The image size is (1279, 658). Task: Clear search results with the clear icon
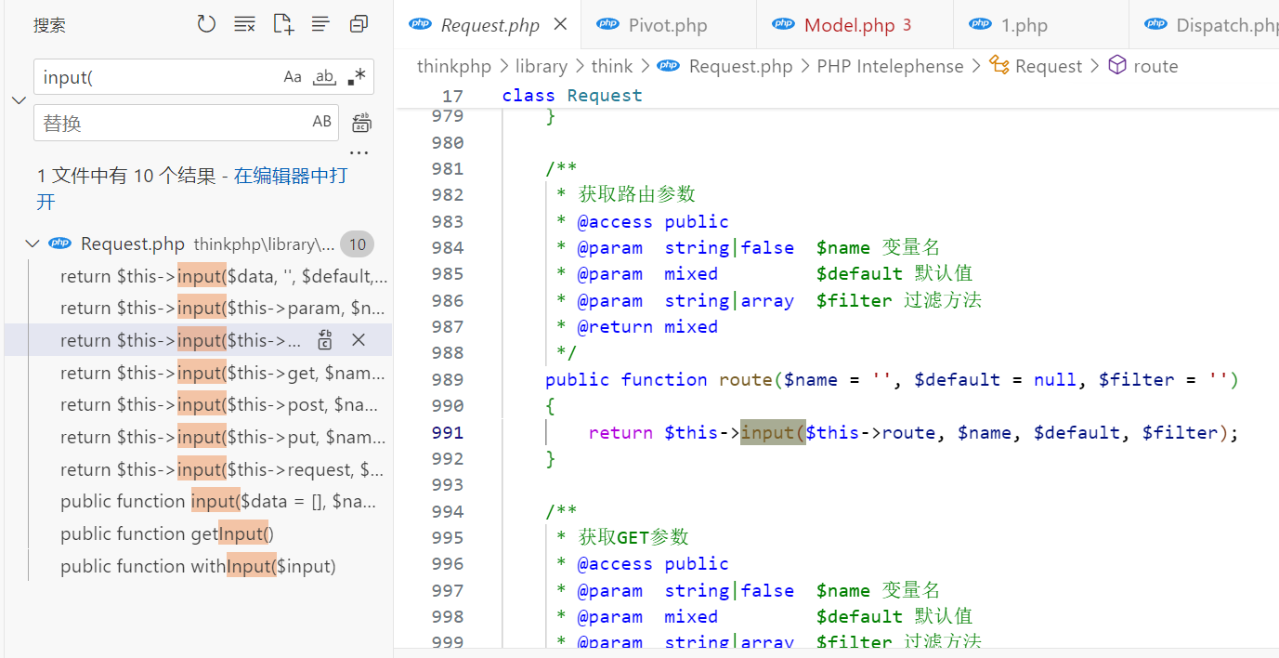(x=244, y=25)
